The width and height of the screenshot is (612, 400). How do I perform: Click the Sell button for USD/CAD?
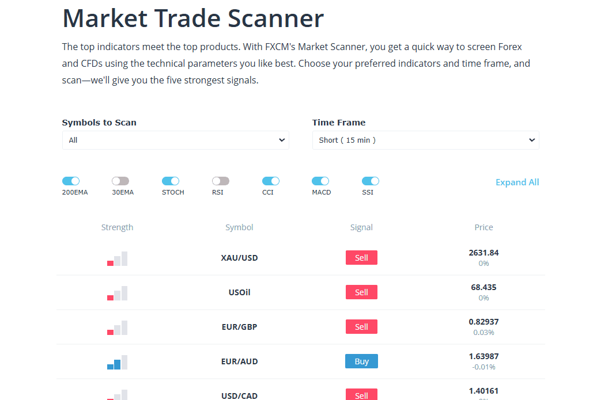coord(361,395)
